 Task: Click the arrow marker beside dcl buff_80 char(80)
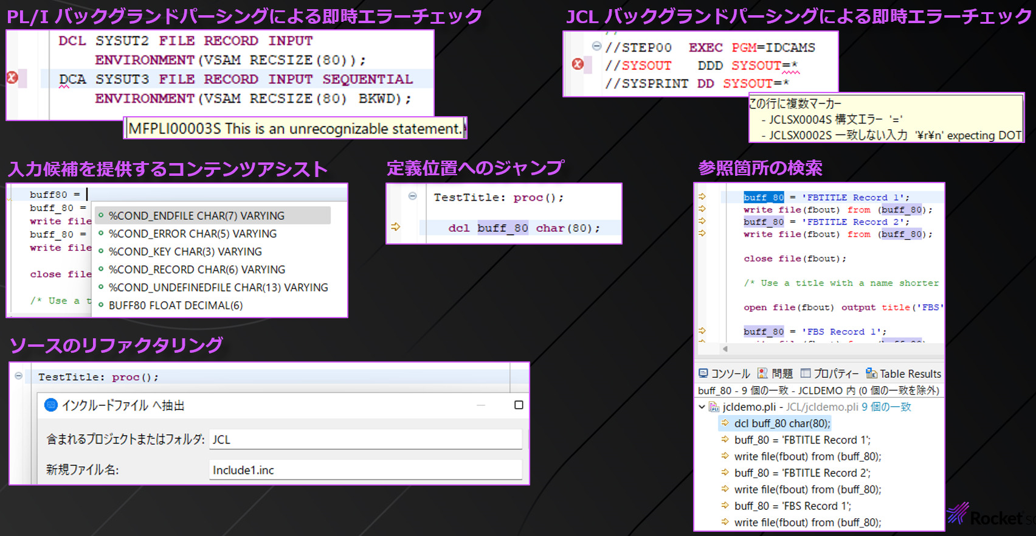(396, 227)
